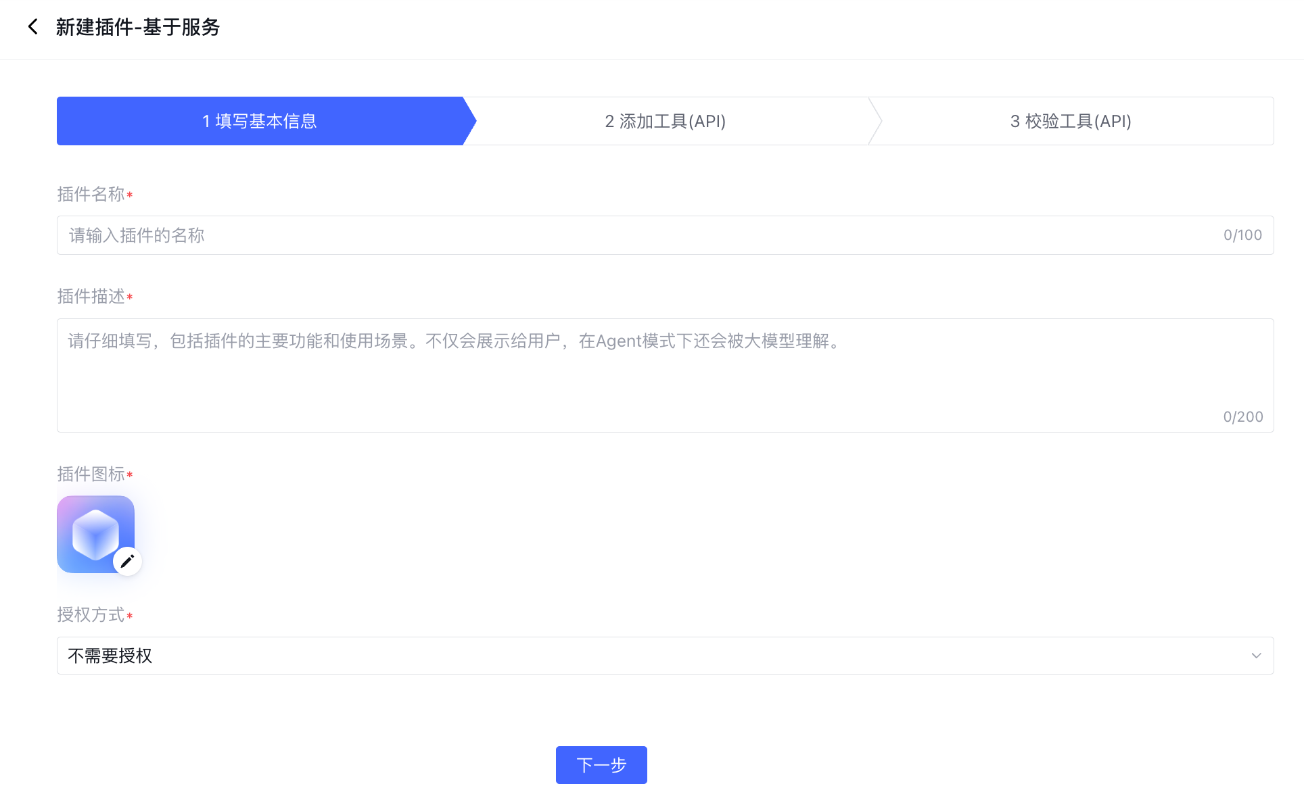Click the 插件描述 field label

91,297
